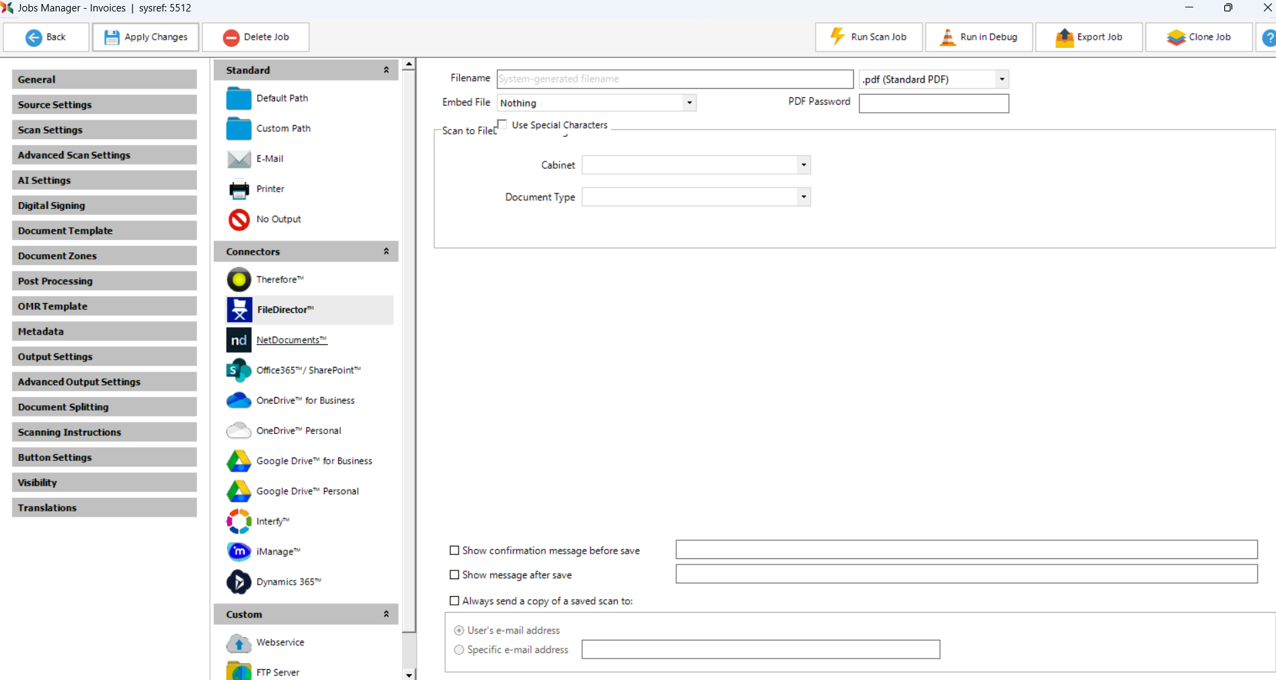Click the Therefore connector icon
1276x680 pixels.
pos(239,280)
